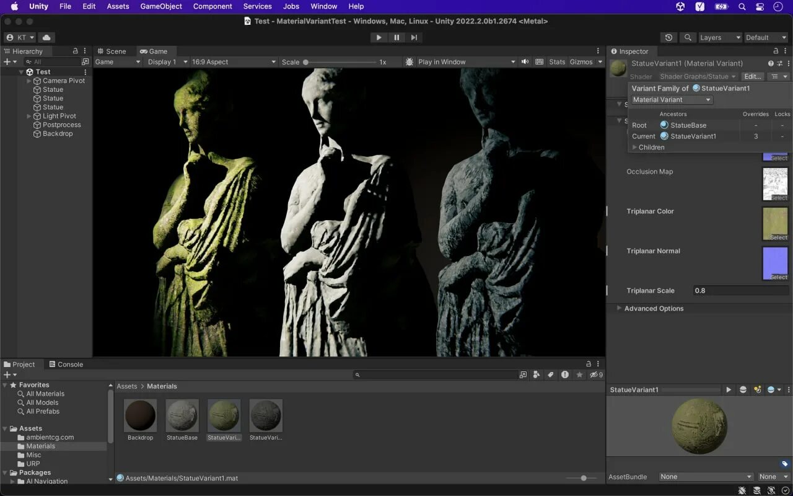793x496 pixels.
Task: Open the Window menu
Action: pyautogui.click(x=323, y=6)
